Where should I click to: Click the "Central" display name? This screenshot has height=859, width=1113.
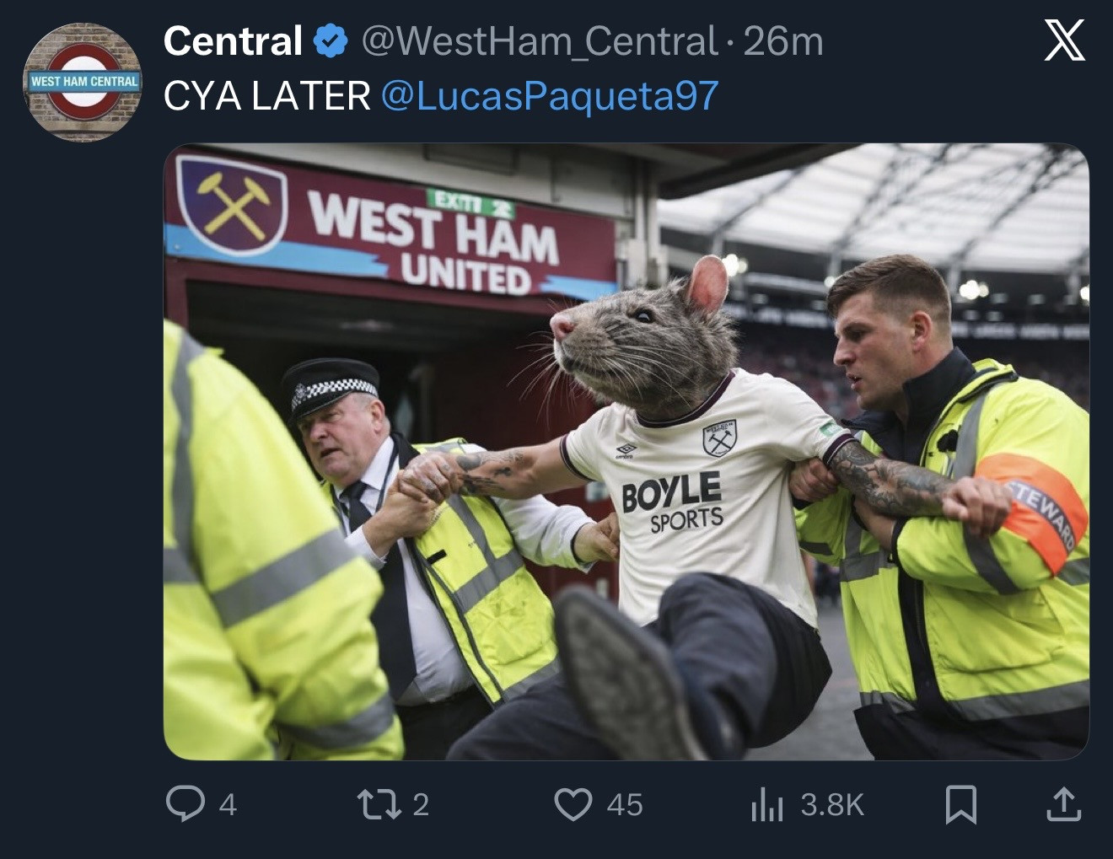tap(233, 41)
